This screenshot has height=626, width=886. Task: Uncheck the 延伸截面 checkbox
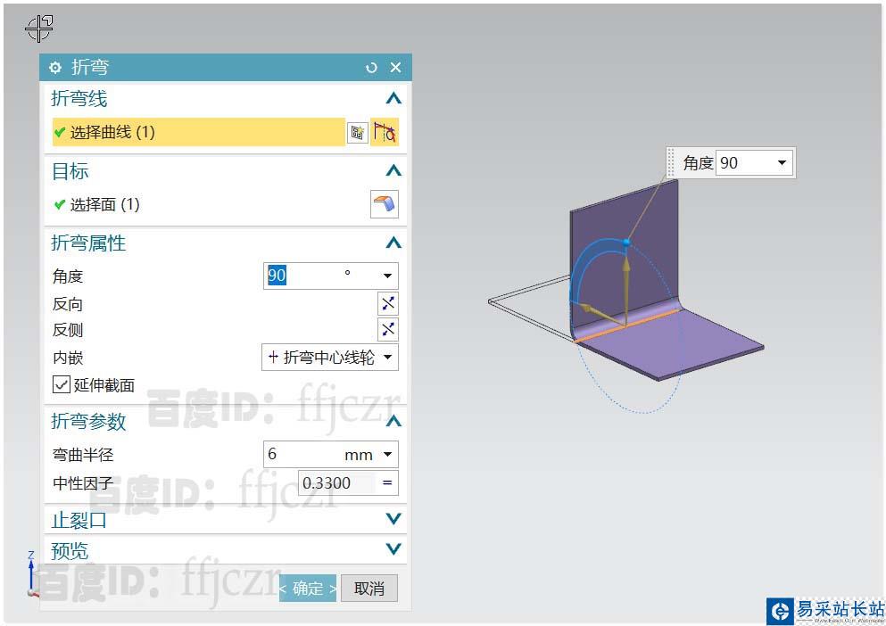61,384
